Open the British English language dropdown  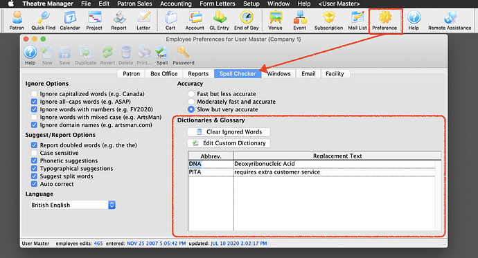[73, 205]
